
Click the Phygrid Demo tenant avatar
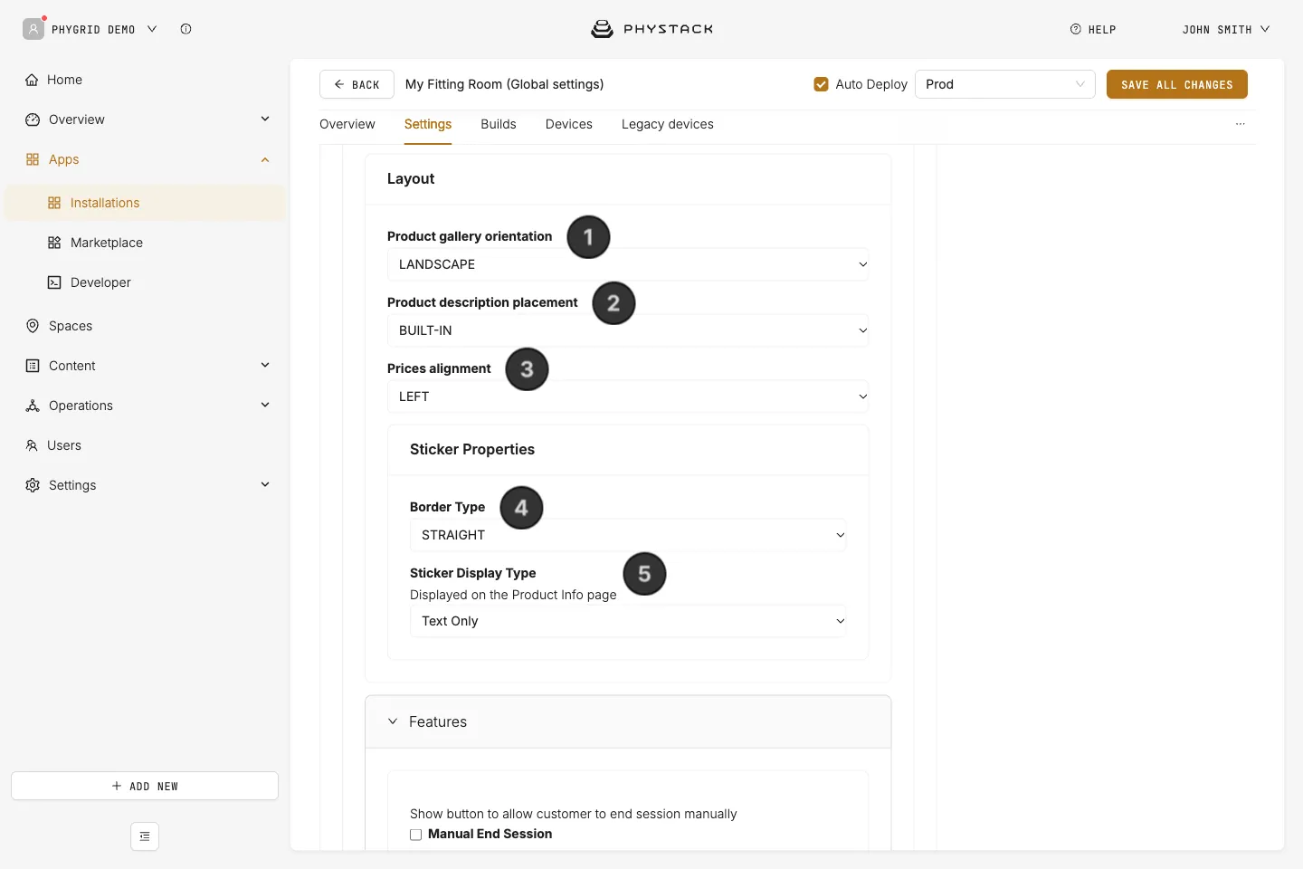33,29
